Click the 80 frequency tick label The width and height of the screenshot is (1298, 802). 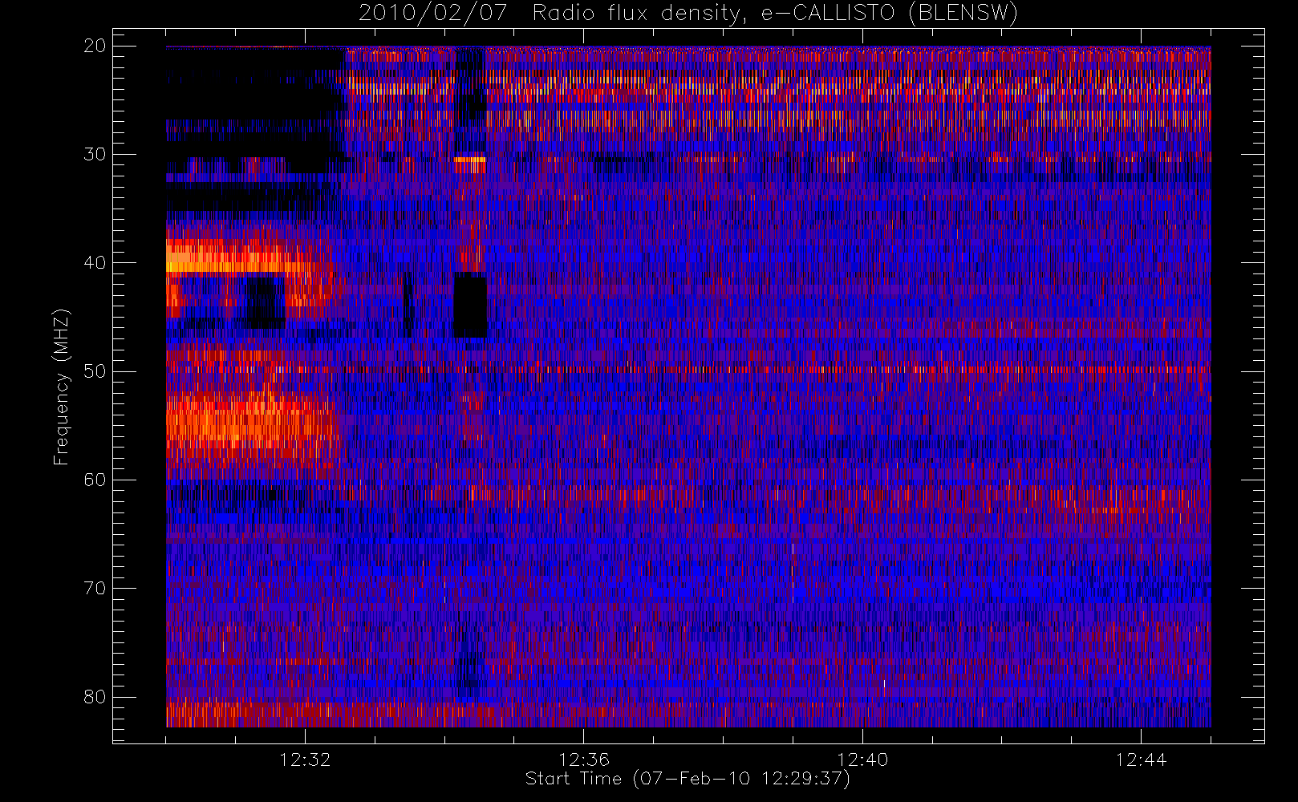tap(95, 696)
